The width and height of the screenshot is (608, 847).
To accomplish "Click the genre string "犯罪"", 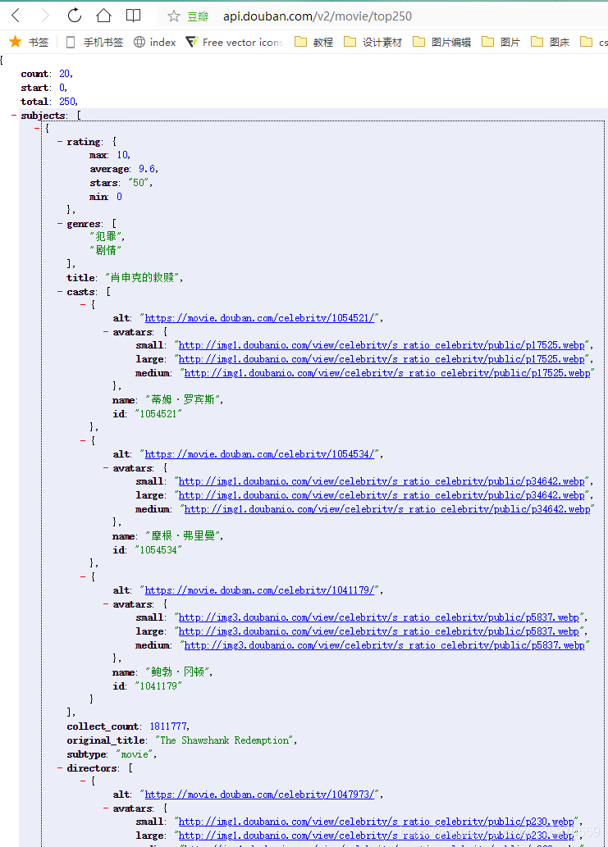I will (x=106, y=236).
